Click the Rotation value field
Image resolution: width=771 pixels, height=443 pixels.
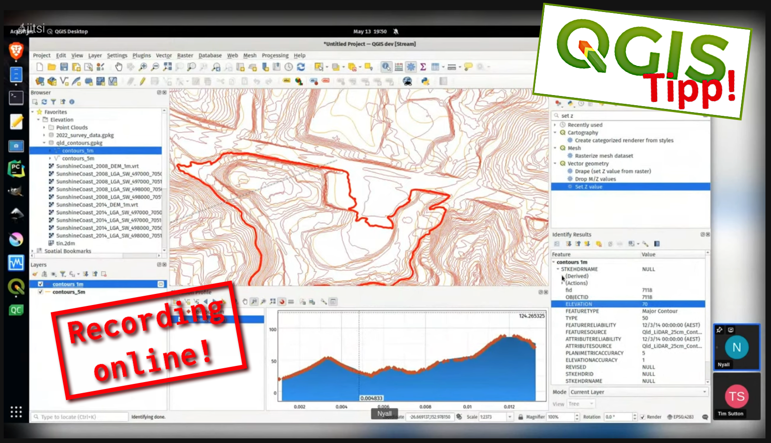(617, 417)
